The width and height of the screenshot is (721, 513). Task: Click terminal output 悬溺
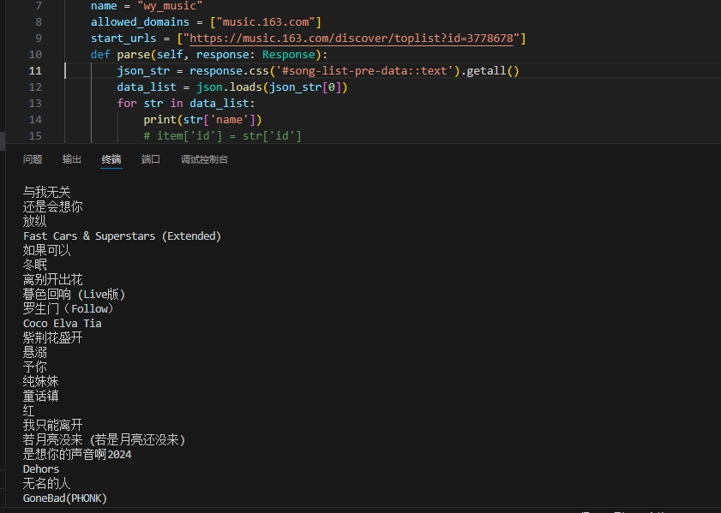click(34, 352)
